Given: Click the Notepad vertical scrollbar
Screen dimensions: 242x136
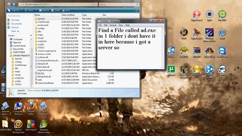Looking at the screenshot, I should pyautogui.click(x=163, y=48).
